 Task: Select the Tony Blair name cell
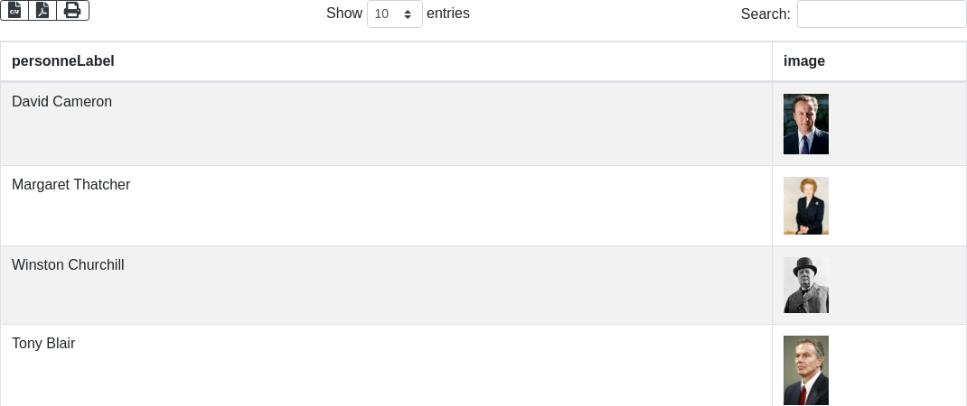click(x=43, y=344)
